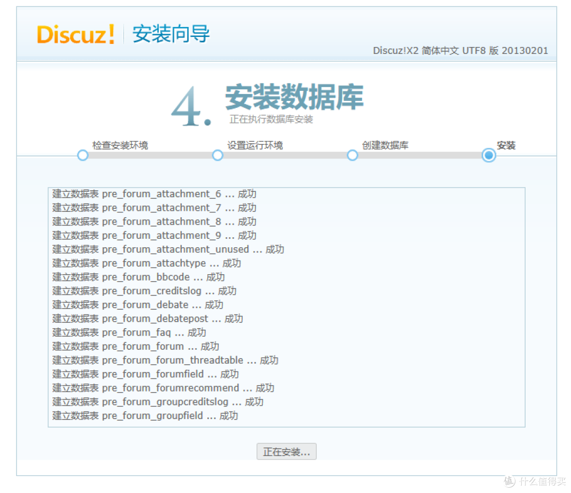Click the pre_forum_forumfield log line
Image resolution: width=571 pixels, height=493 pixels.
[145, 374]
